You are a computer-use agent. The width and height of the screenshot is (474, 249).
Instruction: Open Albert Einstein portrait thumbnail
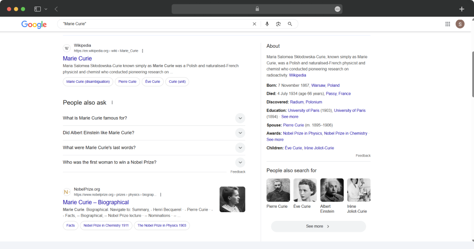click(x=332, y=190)
